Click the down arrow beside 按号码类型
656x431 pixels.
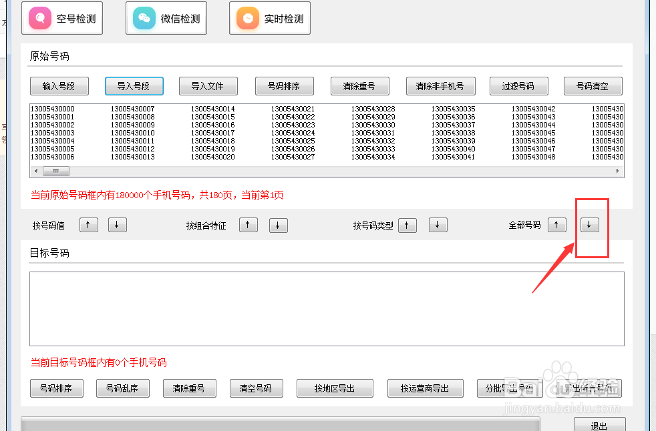[437, 225]
